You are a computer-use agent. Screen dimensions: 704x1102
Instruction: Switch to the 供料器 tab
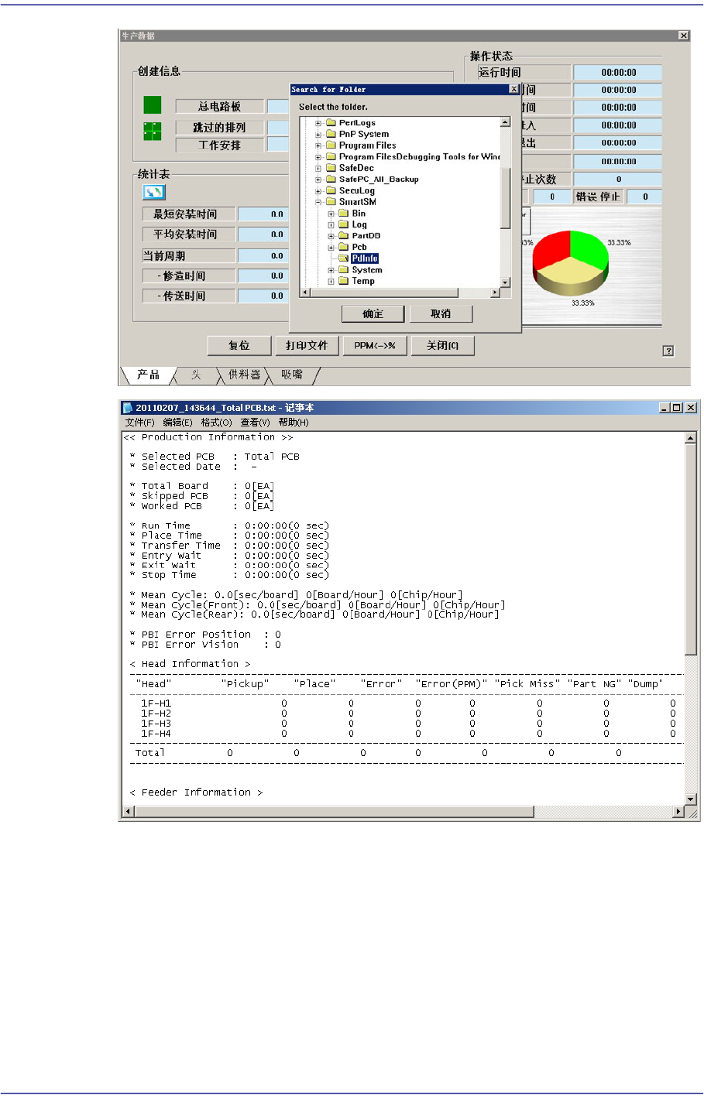point(244,375)
